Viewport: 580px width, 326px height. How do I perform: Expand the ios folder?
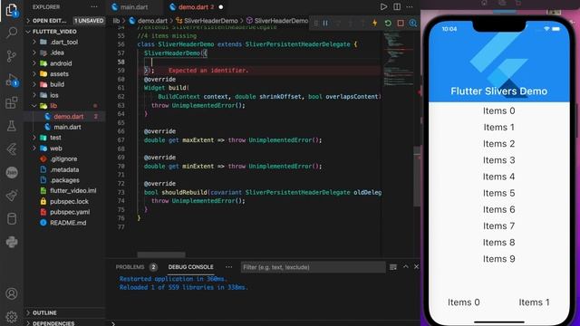(x=65, y=95)
